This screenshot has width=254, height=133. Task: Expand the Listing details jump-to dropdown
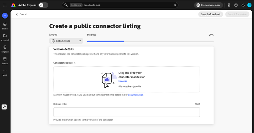click(x=66, y=41)
